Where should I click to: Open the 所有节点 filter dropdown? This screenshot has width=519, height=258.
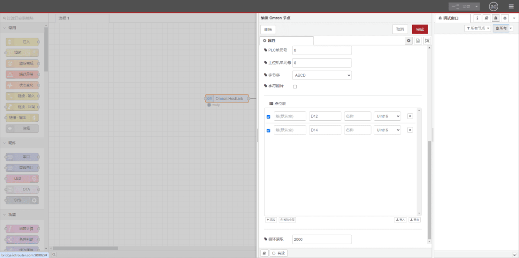pyautogui.click(x=477, y=27)
